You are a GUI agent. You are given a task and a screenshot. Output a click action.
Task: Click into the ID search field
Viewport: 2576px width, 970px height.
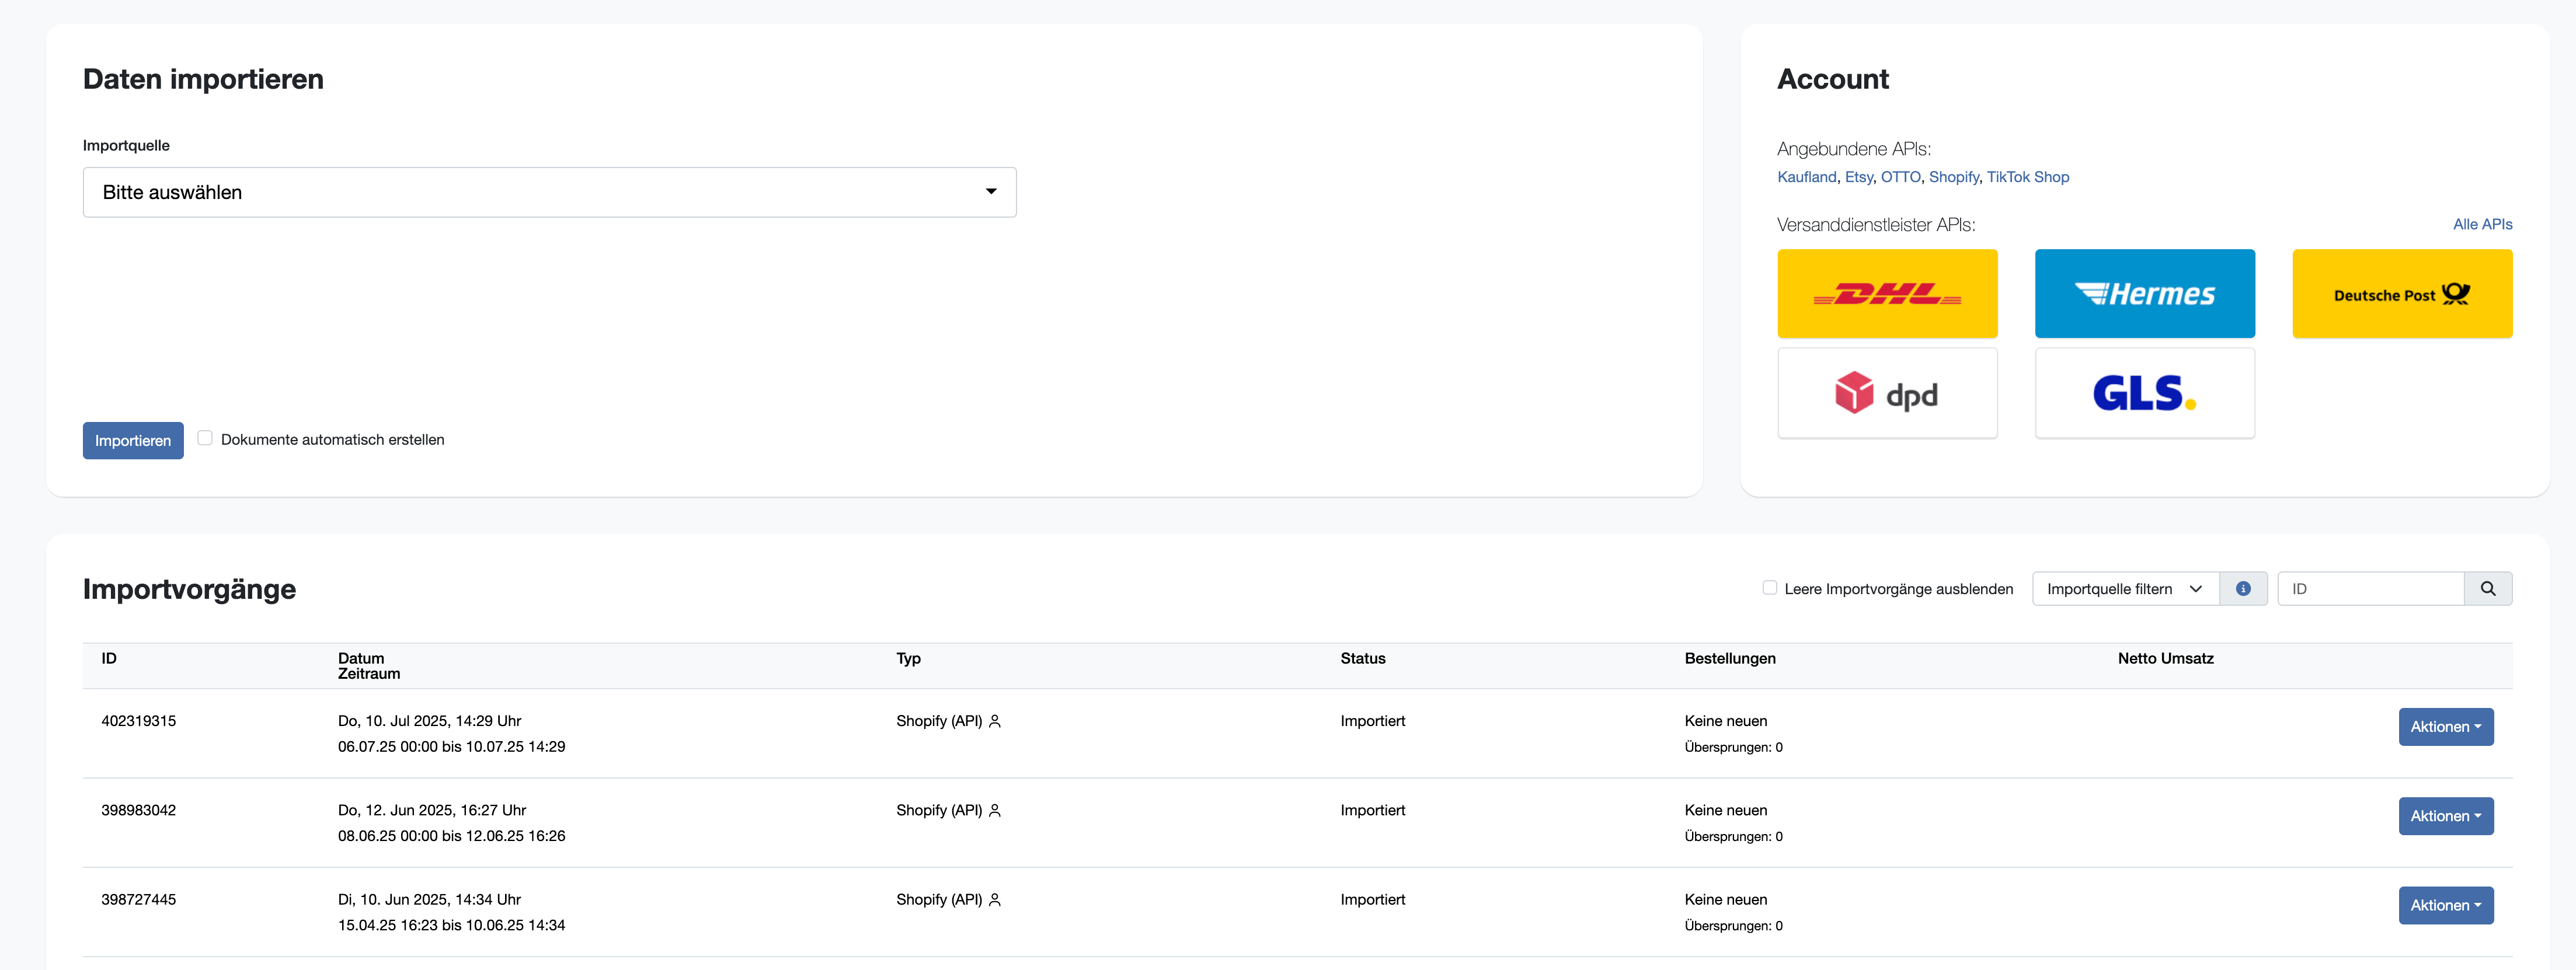click(2369, 589)
